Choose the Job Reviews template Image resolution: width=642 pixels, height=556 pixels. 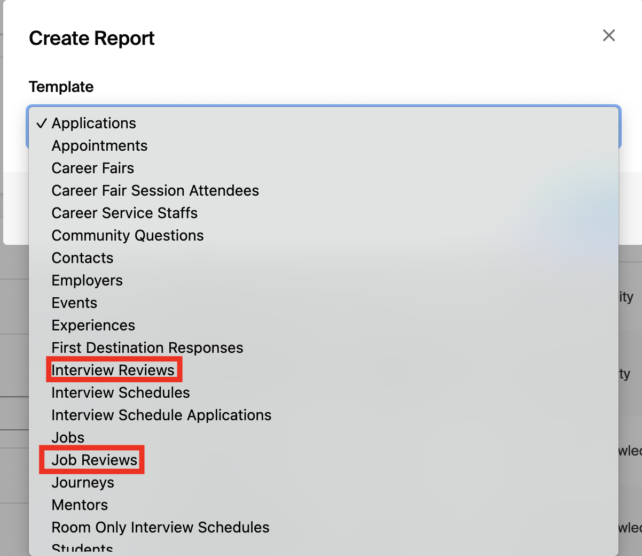pyautogui.click(x=324, y=460)
